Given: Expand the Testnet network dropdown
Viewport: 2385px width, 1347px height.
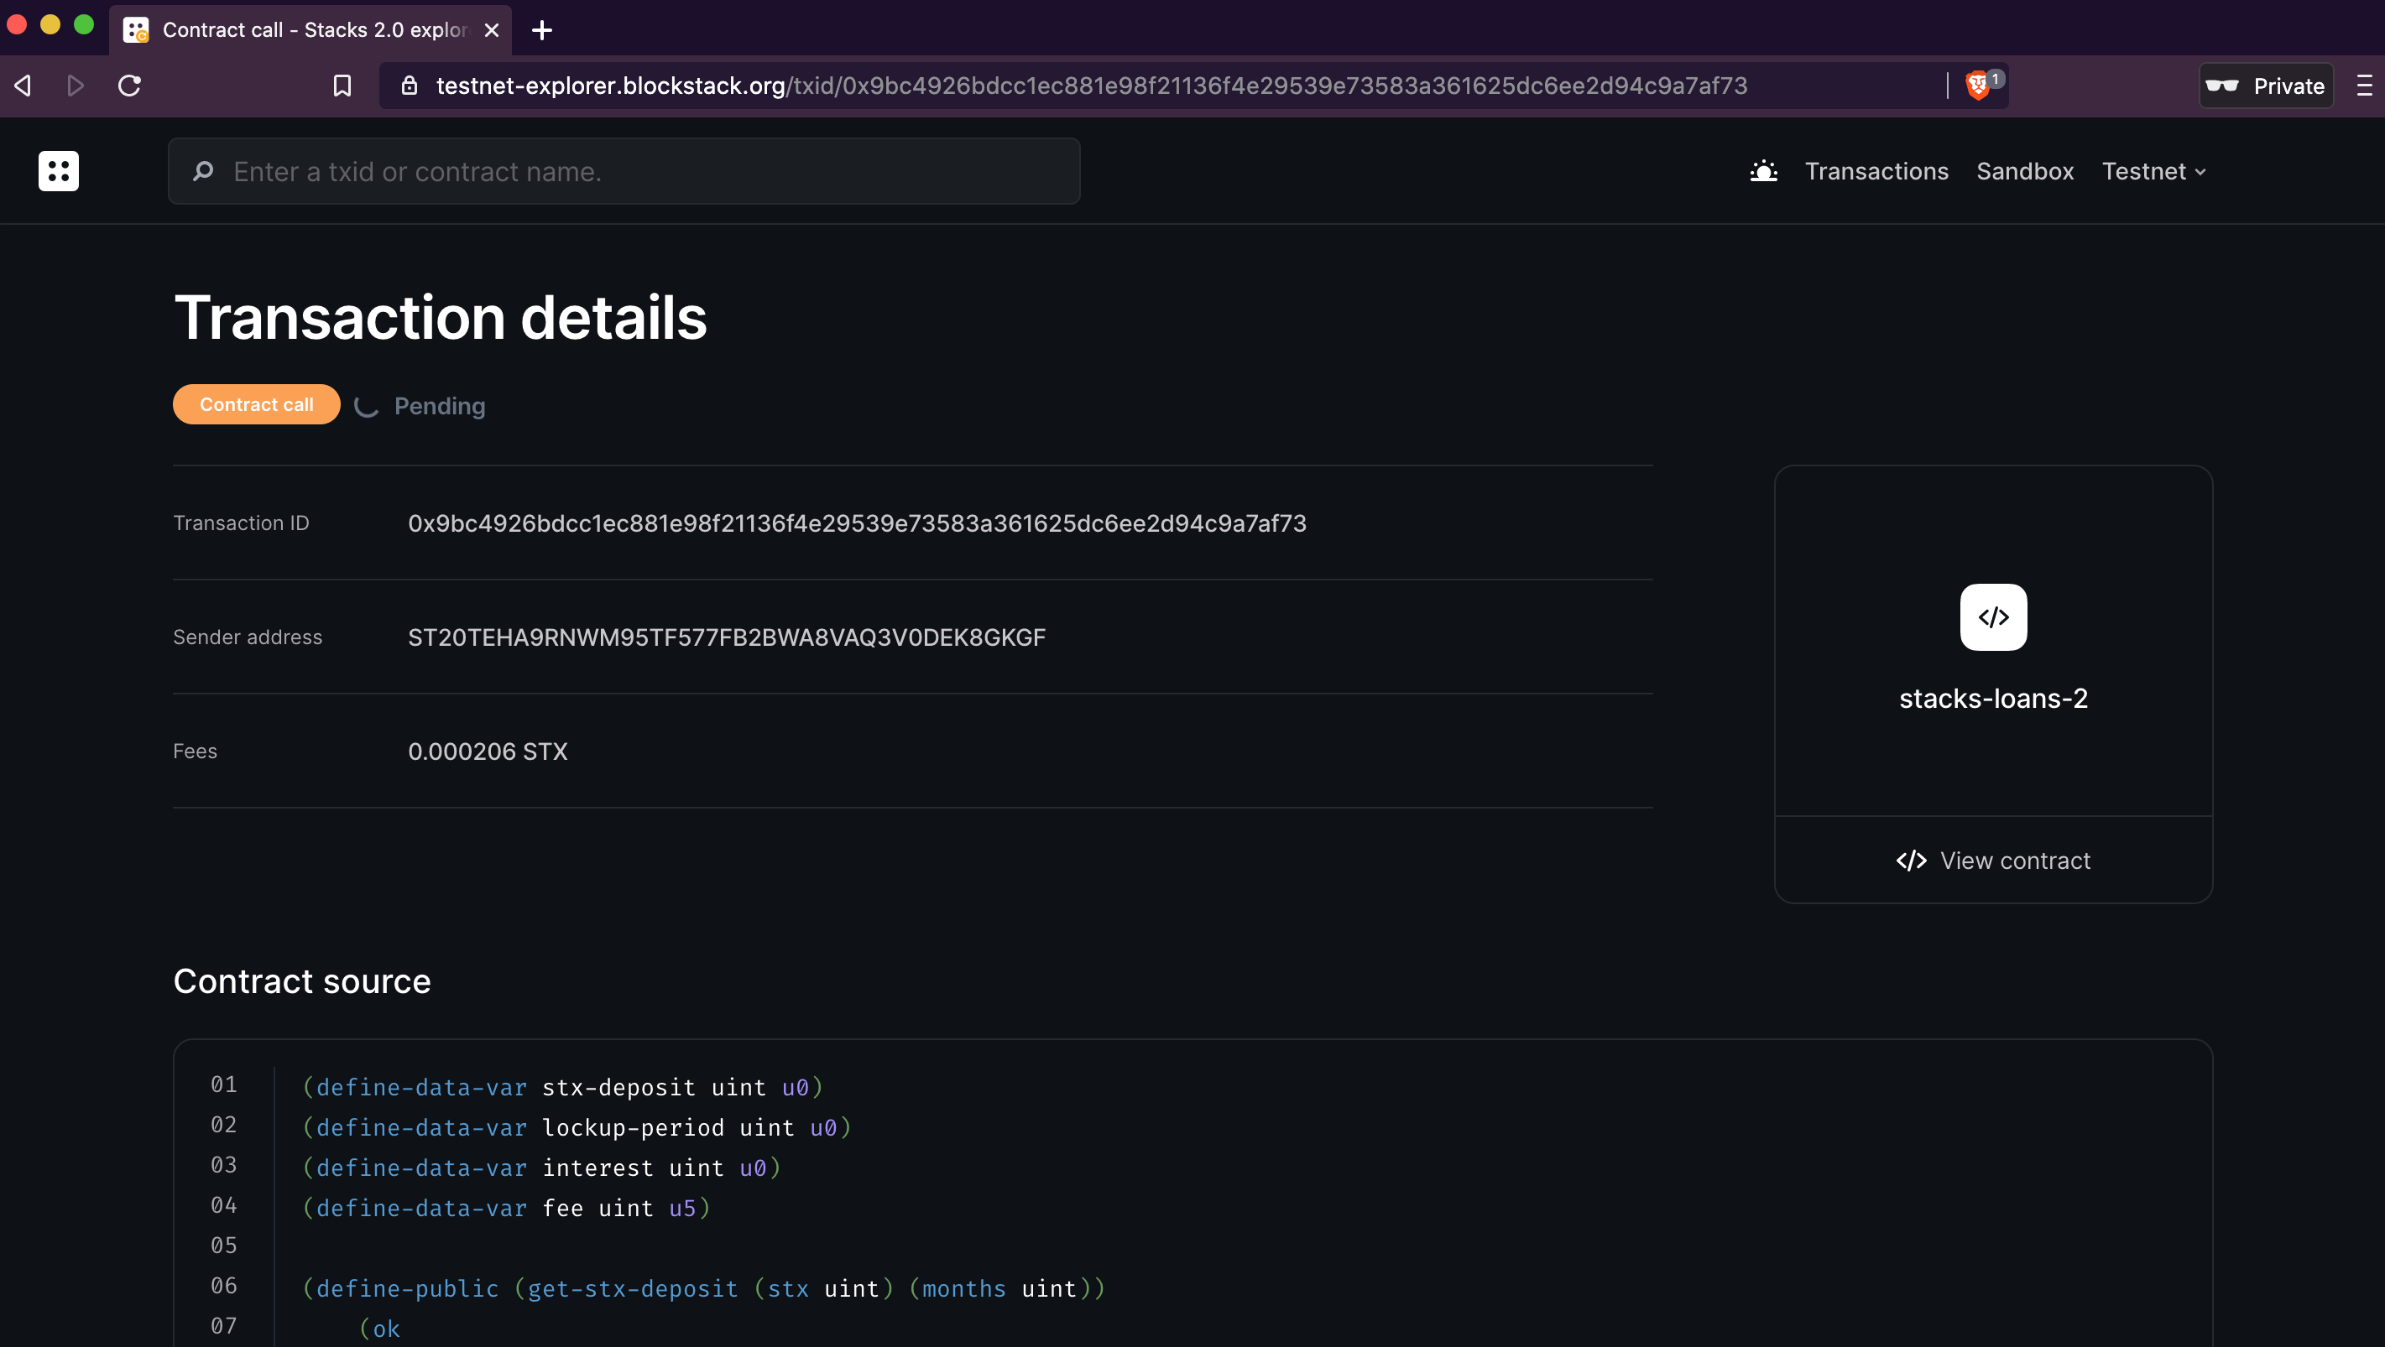Looking at the screenshot, I should pyautogui.click(x=2153, y=171).
